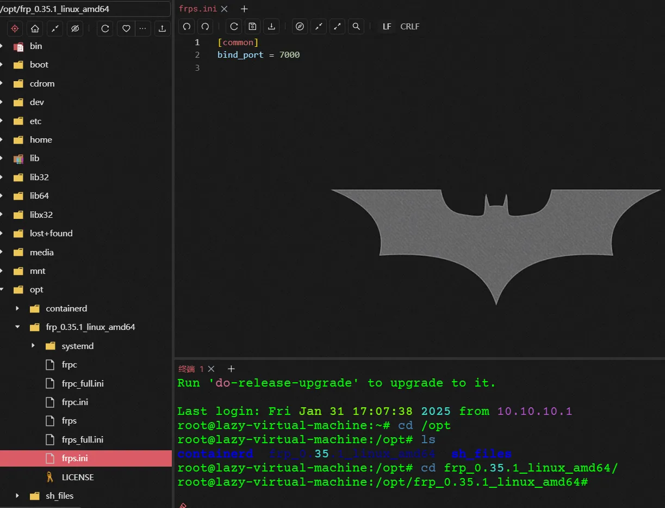Image resolution: width=665 pixels, height=508 pixels.
Task: Expand the sh_files folder arrow
Action: [17, 496]
